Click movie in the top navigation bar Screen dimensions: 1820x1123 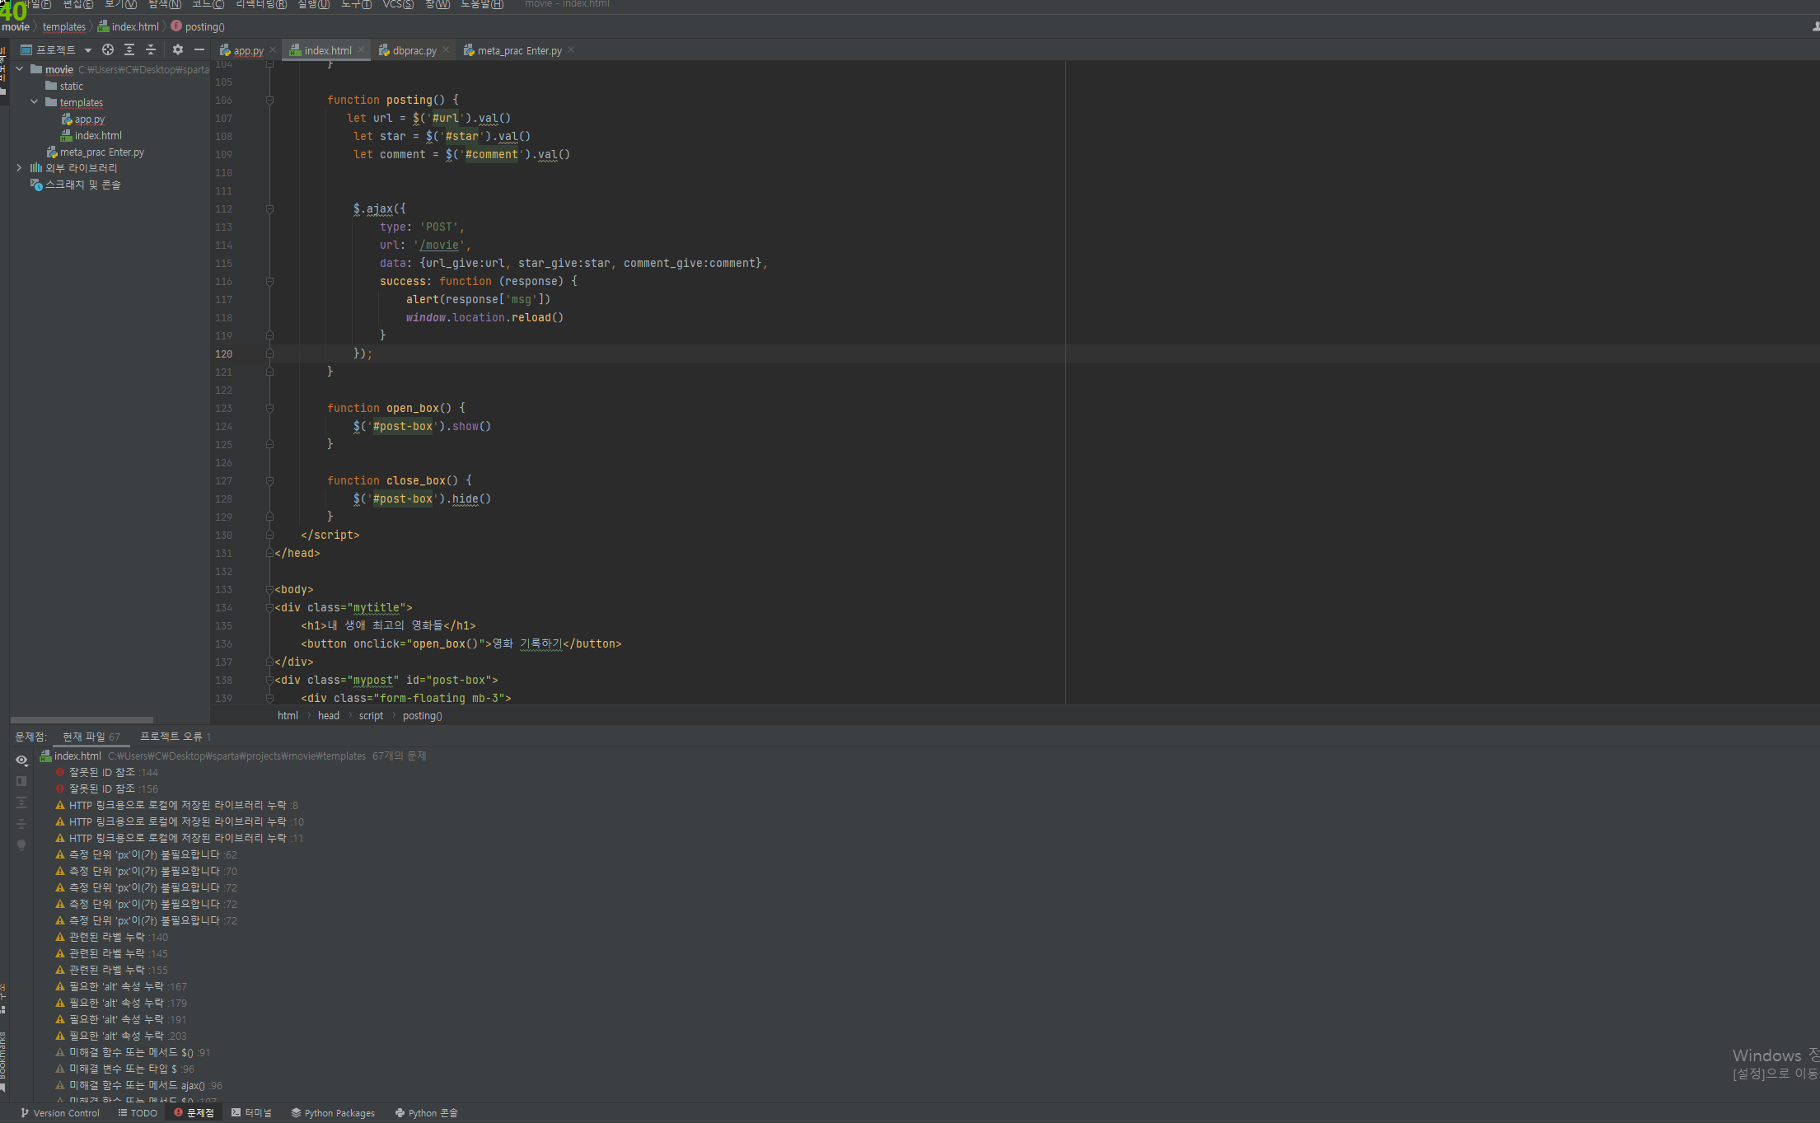click(16, 27)
